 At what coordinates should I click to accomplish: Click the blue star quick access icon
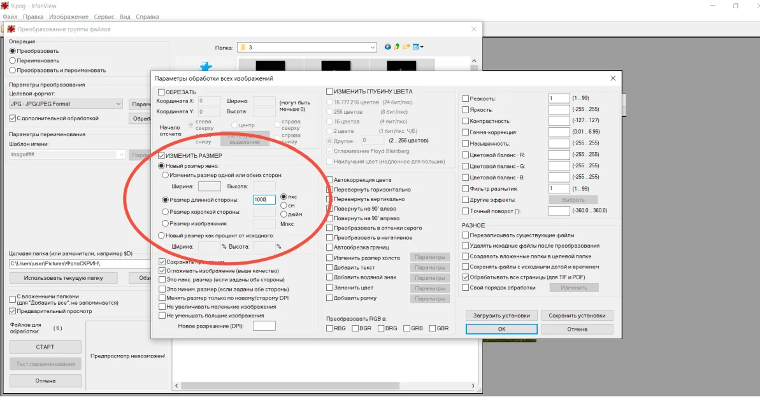[206, 66]
